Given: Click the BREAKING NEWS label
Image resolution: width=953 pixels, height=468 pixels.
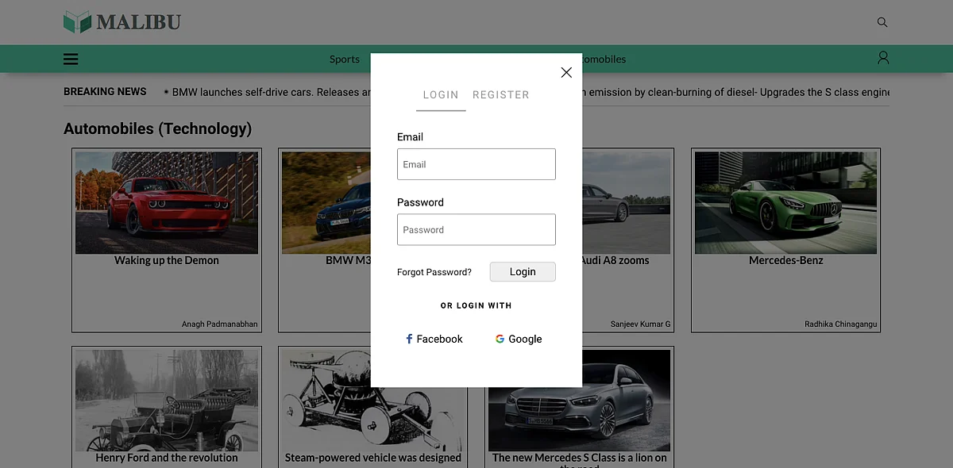Looking at the screenshot, I should tap(105, 91).
